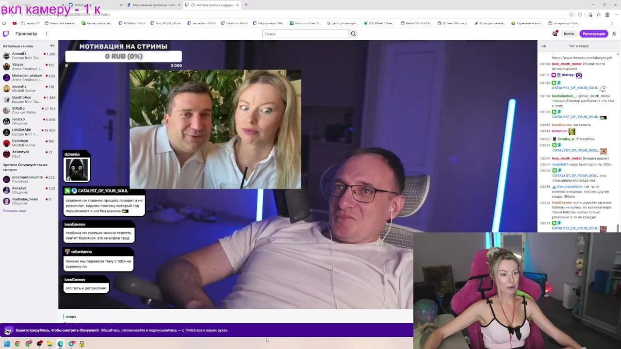The image size is (621, 349).
Task: Close the Листаем треды и шерудим tab
Action: [x=237, y=5]
